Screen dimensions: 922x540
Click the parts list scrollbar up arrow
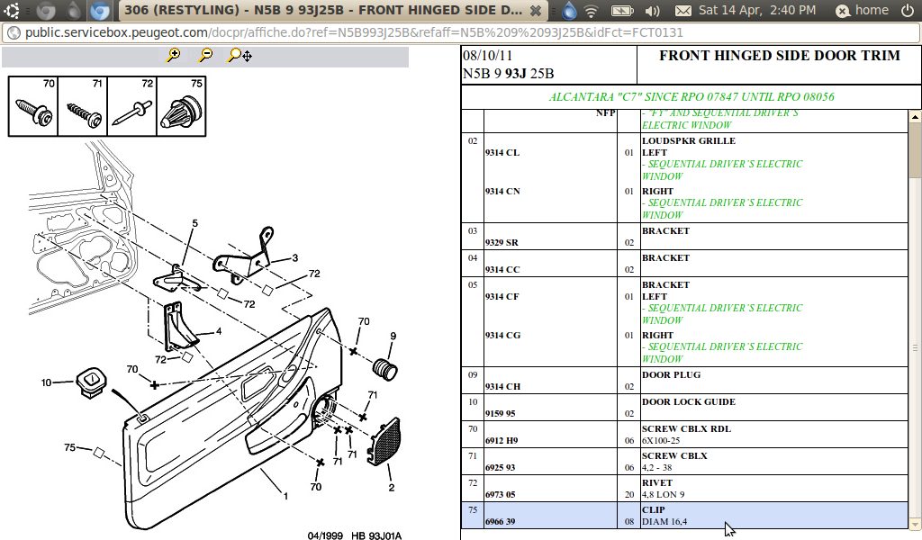click(915, 117)
